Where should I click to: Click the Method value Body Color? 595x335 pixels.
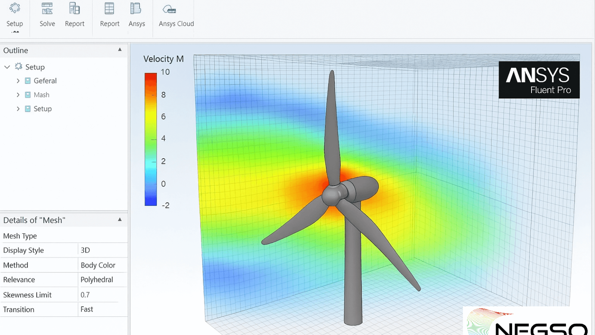point(98,265)
